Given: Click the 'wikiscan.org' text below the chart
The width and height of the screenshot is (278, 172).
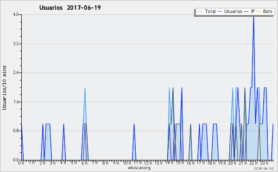Looking at the screenshot, I should 139,168.
